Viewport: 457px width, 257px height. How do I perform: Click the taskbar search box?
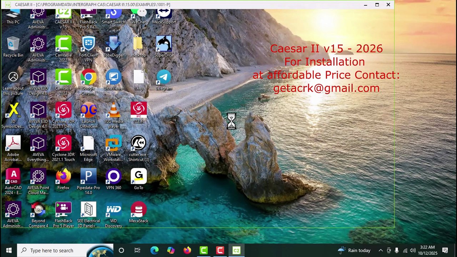[65, 250]
